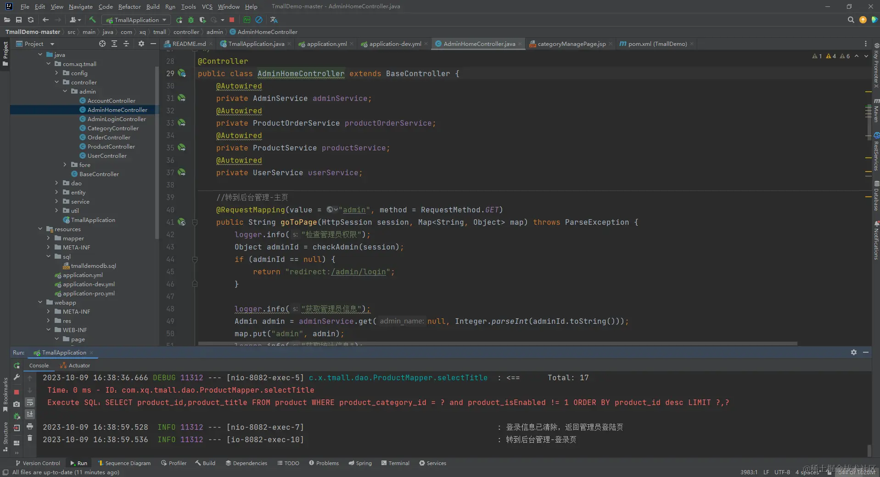The image size is (880, 477).
Task: Open the Navigate menu
Action: pyautogui.click(x=81, y=6)
